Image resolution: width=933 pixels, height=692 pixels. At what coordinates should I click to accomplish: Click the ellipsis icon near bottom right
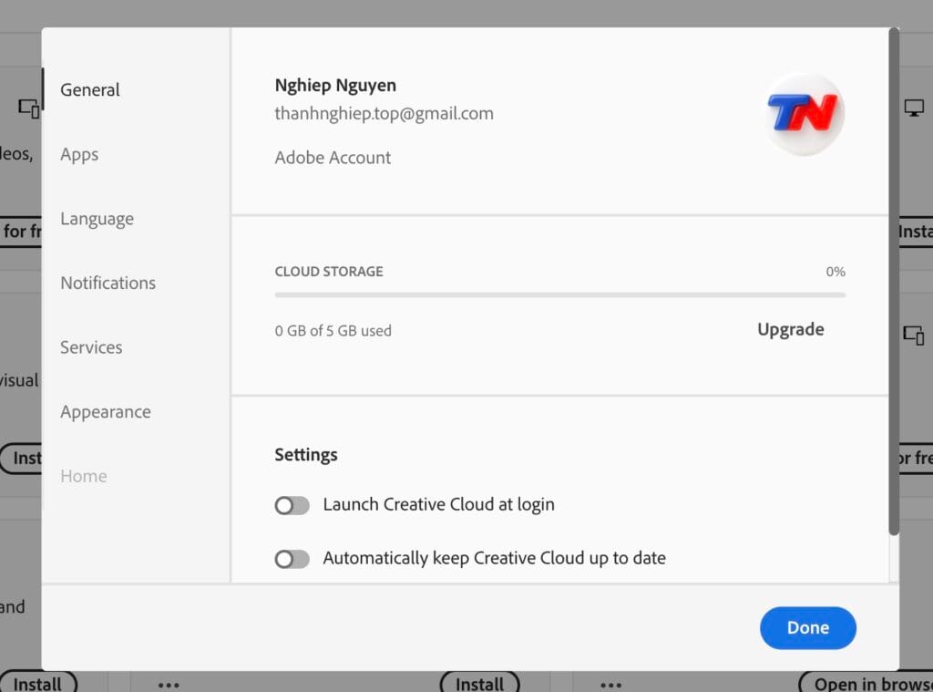(610, 684)
